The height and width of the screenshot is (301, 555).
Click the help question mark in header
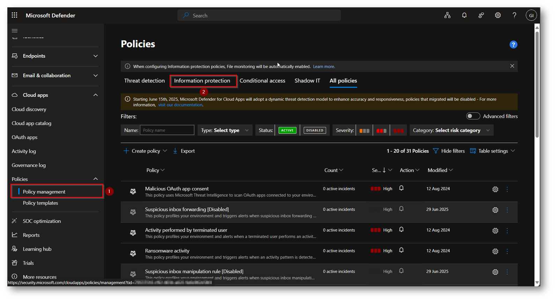pos(514,15)
